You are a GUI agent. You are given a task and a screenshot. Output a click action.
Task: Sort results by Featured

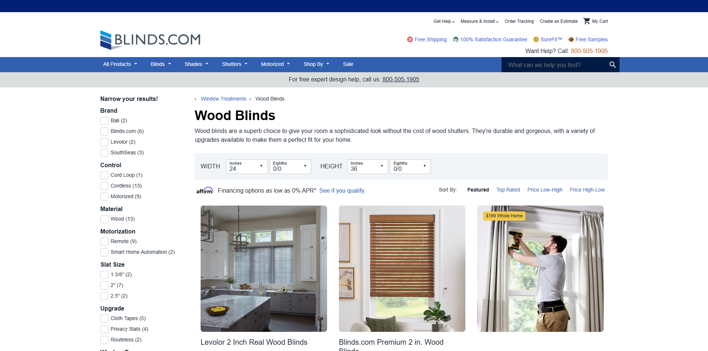(478, 190)
